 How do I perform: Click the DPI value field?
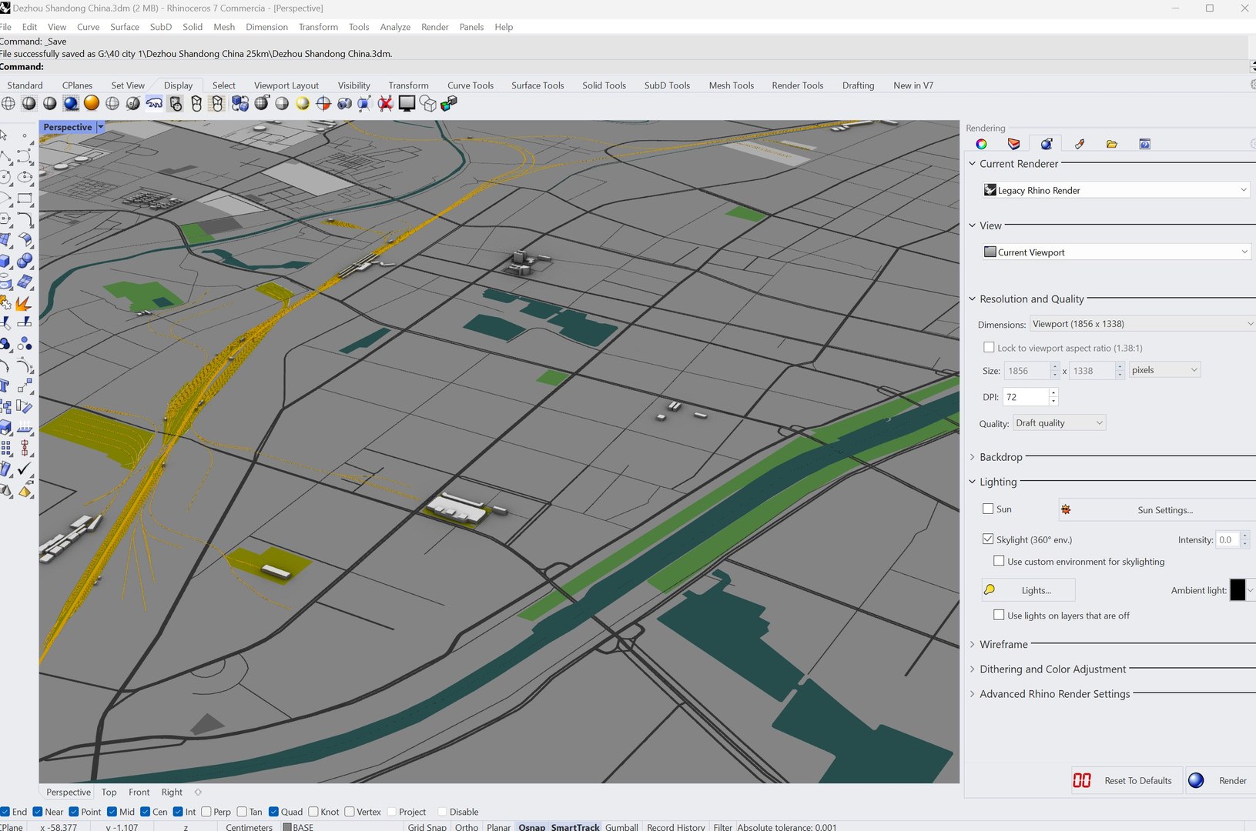1026,397
